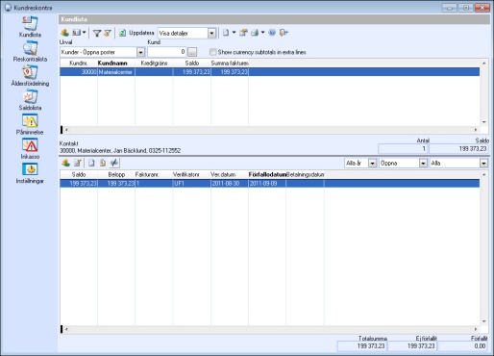
Task: Open the Alla år dropdown
Action: click(x=372, y=164)
